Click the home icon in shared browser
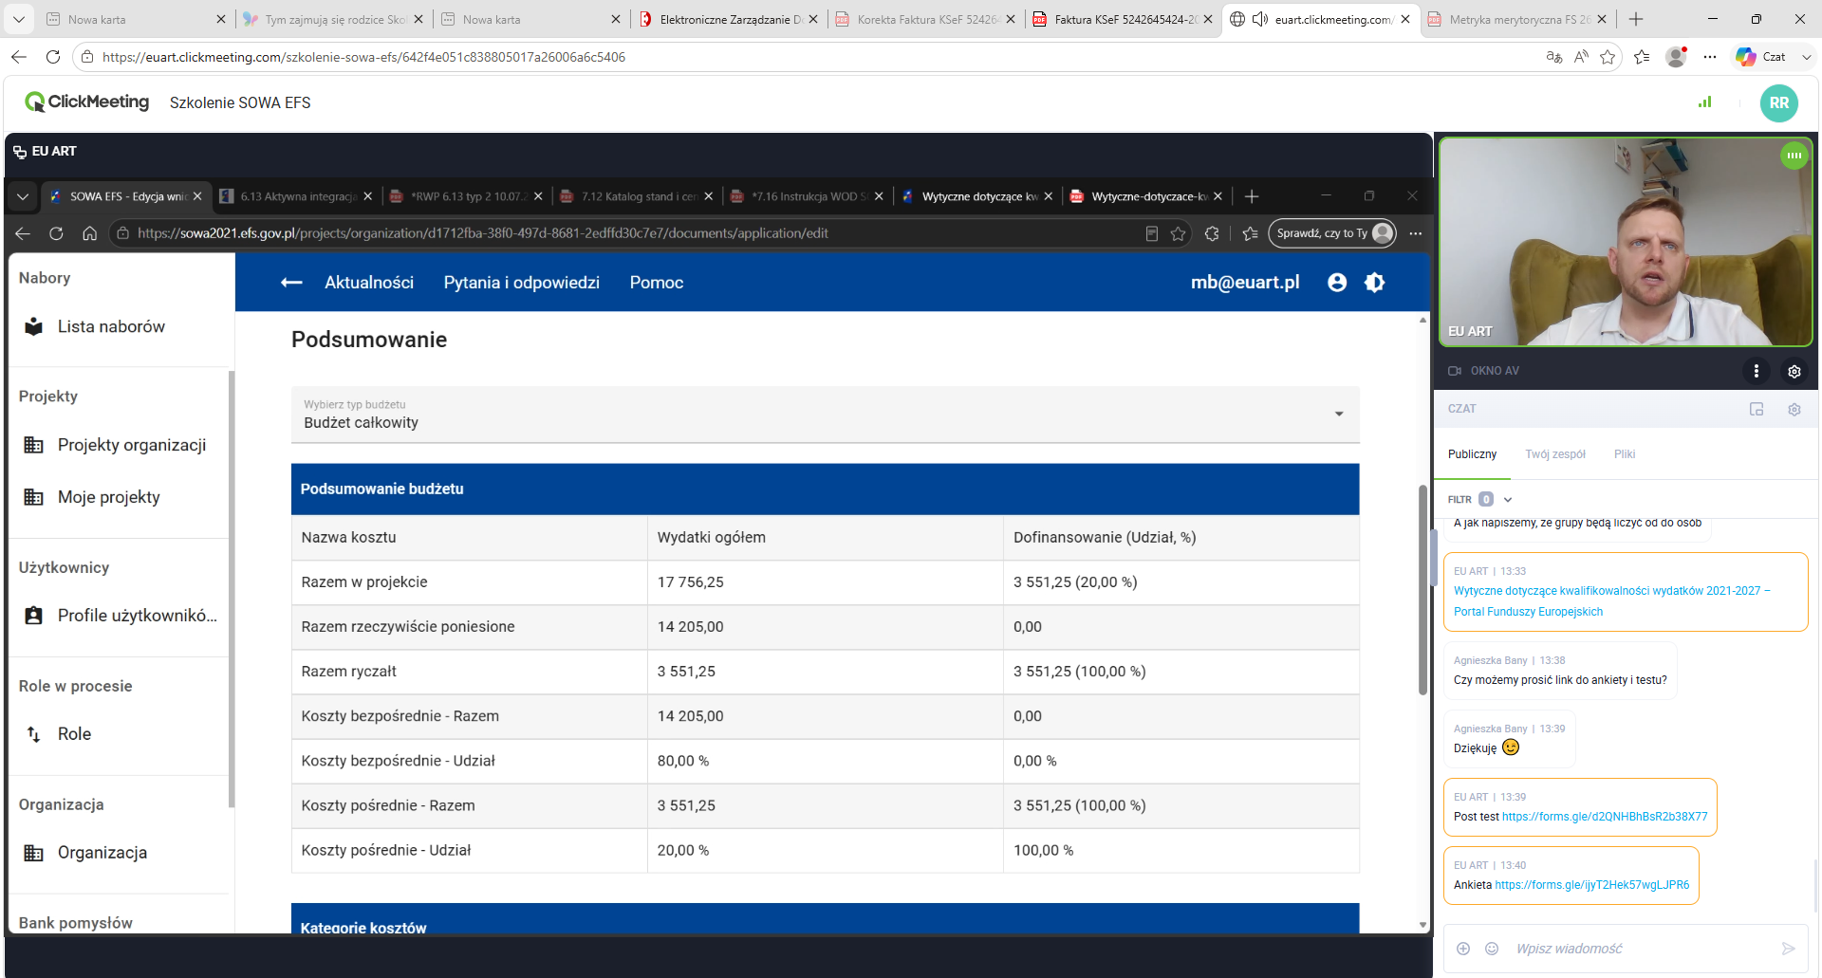The image size is (1822, 978). tap(89, 233)
